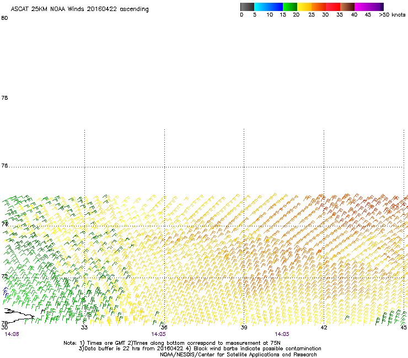408x358 pixels.
Task: Pick the brown 35–40 knots legend segment
Action: point(347,7)
